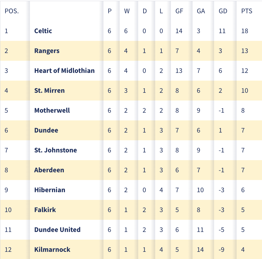262x259 pixels.
Task: Select St. Johnstone team link
Action: (56, 150)
